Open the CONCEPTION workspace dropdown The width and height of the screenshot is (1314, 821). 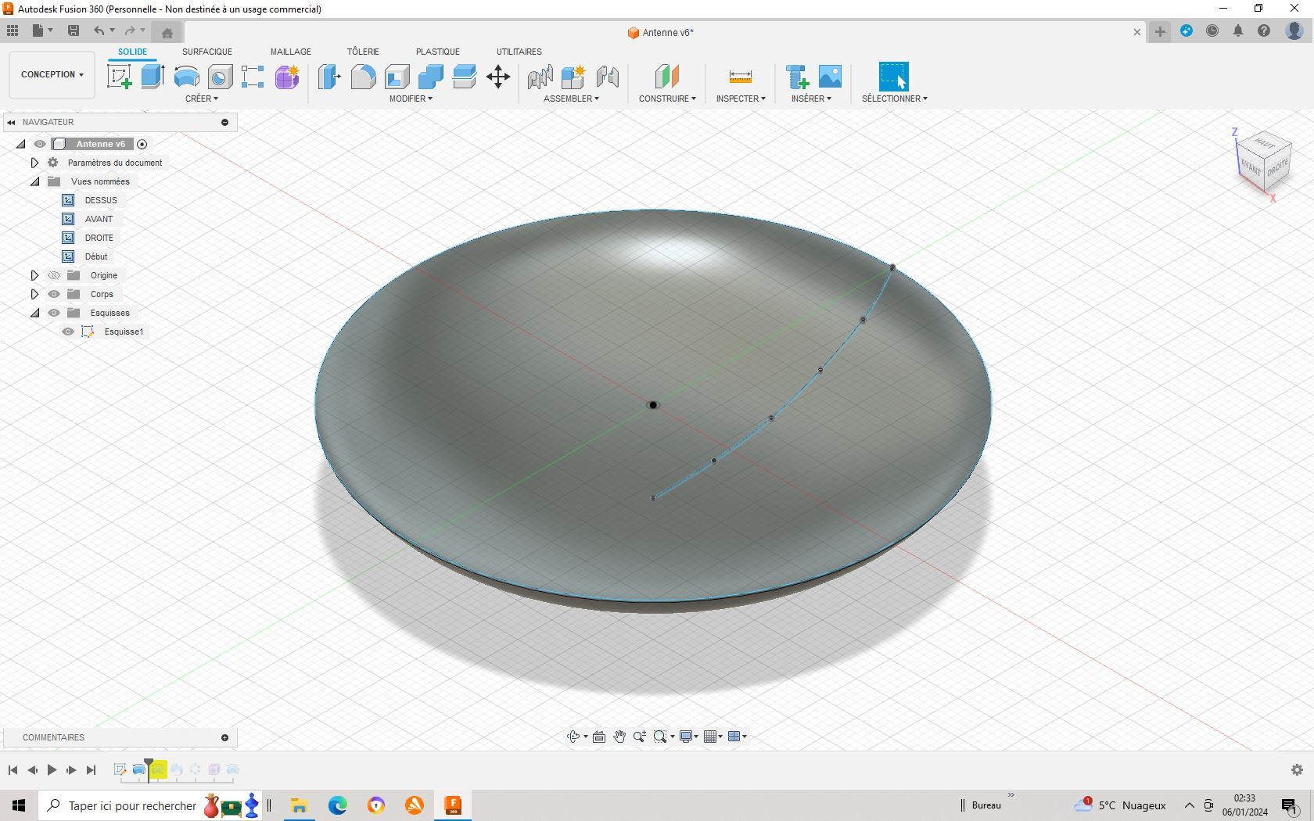point(52,75)
